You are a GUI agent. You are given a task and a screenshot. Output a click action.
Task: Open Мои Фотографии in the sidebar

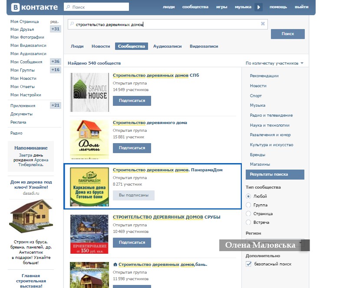[27, 37]
